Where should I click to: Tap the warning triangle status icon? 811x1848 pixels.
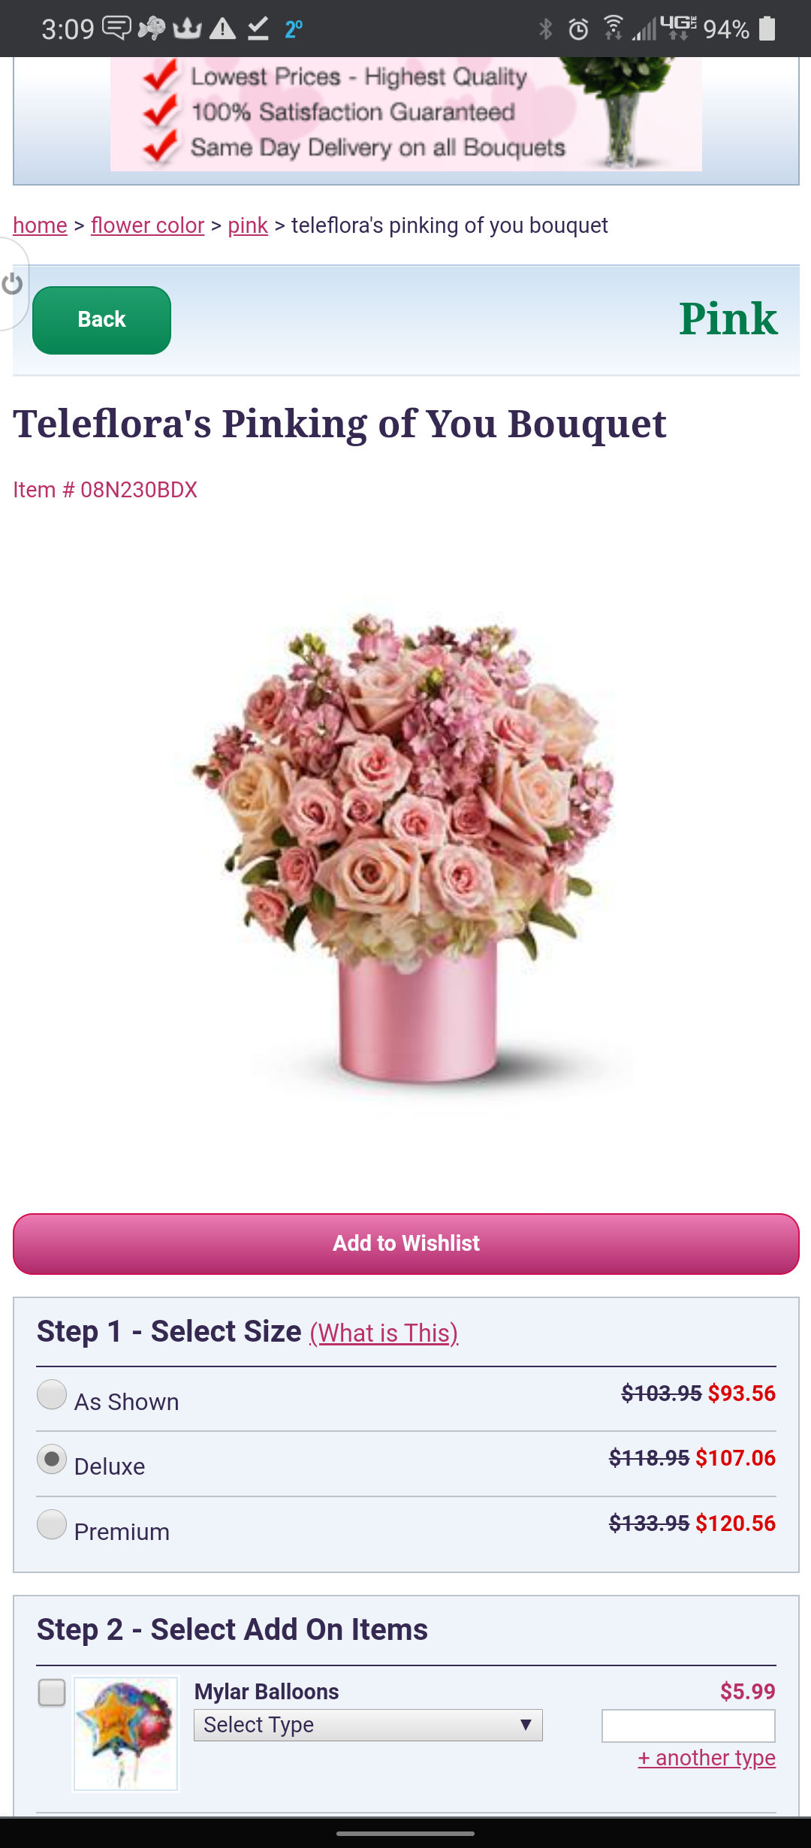pos(222,29)
